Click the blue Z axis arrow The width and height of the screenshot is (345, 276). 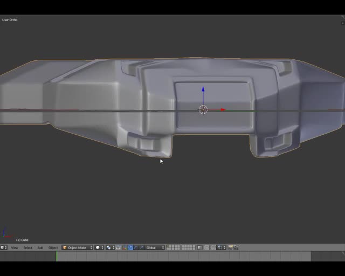[203, 89]
